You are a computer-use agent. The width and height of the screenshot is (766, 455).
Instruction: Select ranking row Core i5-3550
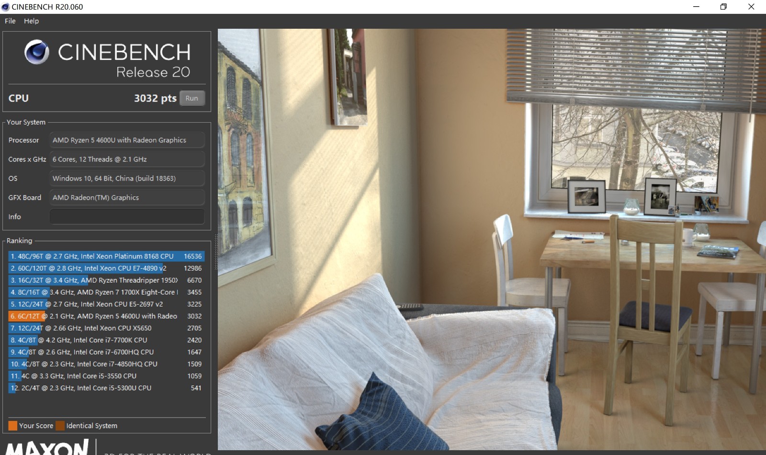[x=106, y=376]
